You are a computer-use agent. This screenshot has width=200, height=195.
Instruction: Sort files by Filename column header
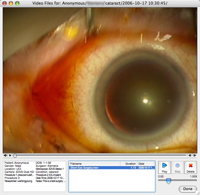(94, 163)
